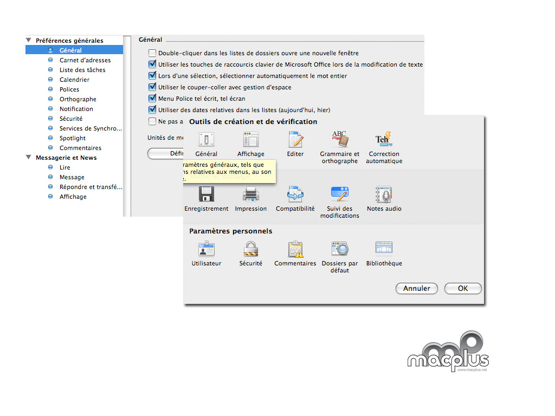Select Spotlight in the preferences list
555x416 pixels.
click(72, 138)
